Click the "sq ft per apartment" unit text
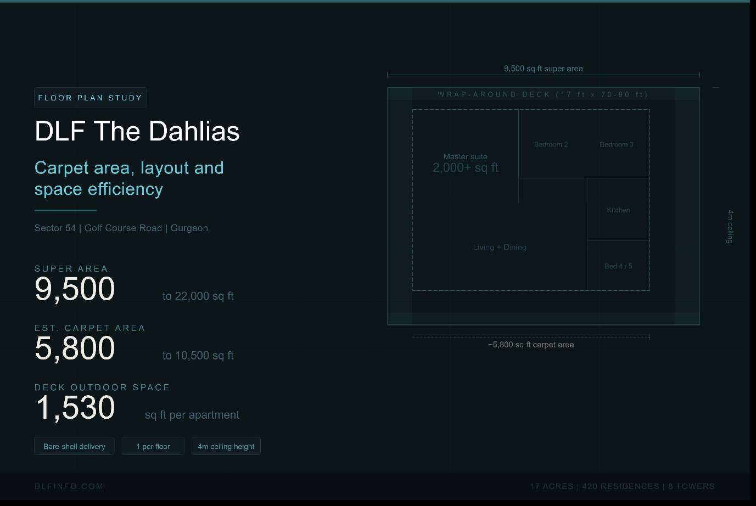The height and width of the screenshot is (506, 756). 192,415
